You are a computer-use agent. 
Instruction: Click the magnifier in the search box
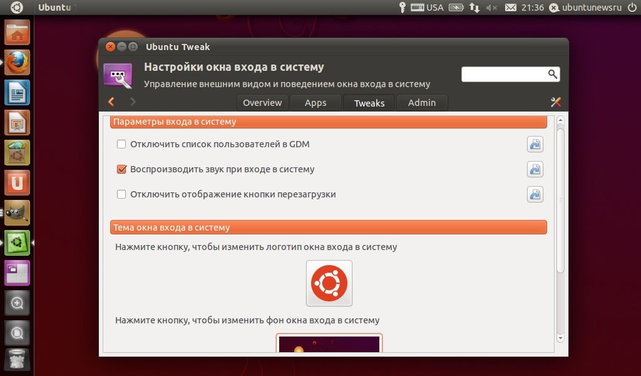click(552, 74)
